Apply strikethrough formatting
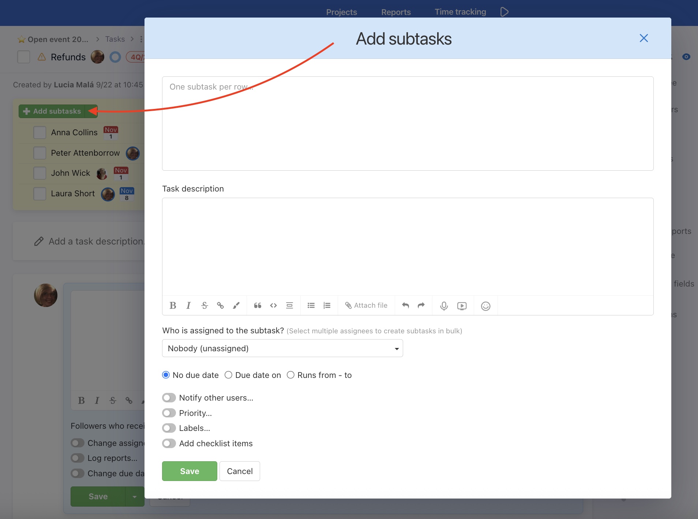Viewport: 698px width, 519px height. pyautogui.click(x=204, y=305)
